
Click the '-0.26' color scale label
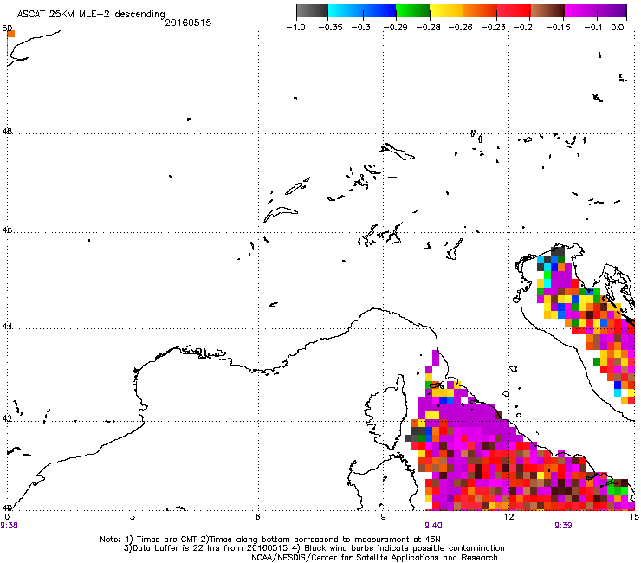(460, 28)
